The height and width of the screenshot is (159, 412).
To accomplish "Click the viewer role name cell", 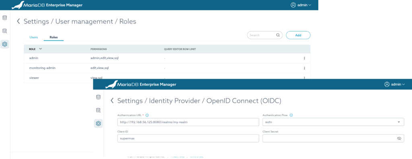I will [34, 78].
